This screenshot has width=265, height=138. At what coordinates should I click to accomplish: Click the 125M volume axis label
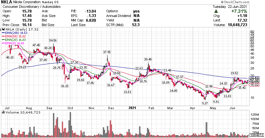coord(254,115)
